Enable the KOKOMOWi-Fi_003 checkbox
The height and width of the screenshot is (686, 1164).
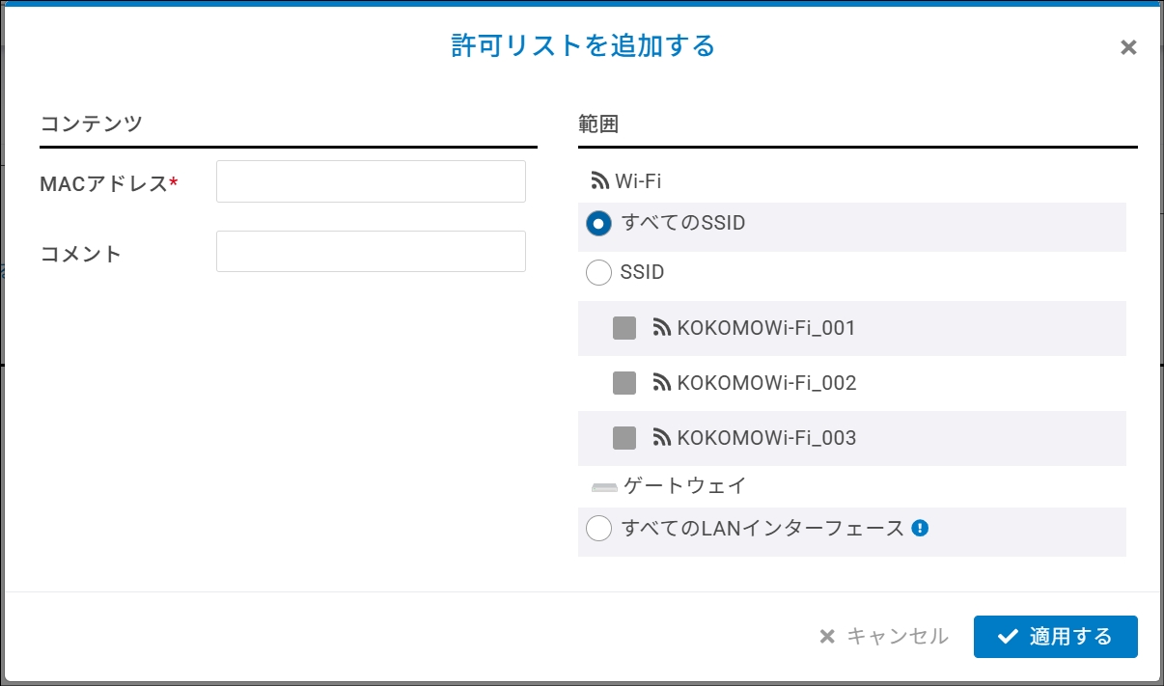pyautogui.click(x=624, y=438)
